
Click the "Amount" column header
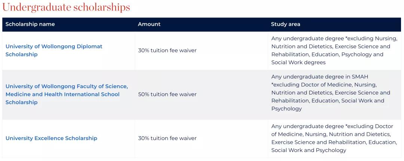click(x=149, y=24)
